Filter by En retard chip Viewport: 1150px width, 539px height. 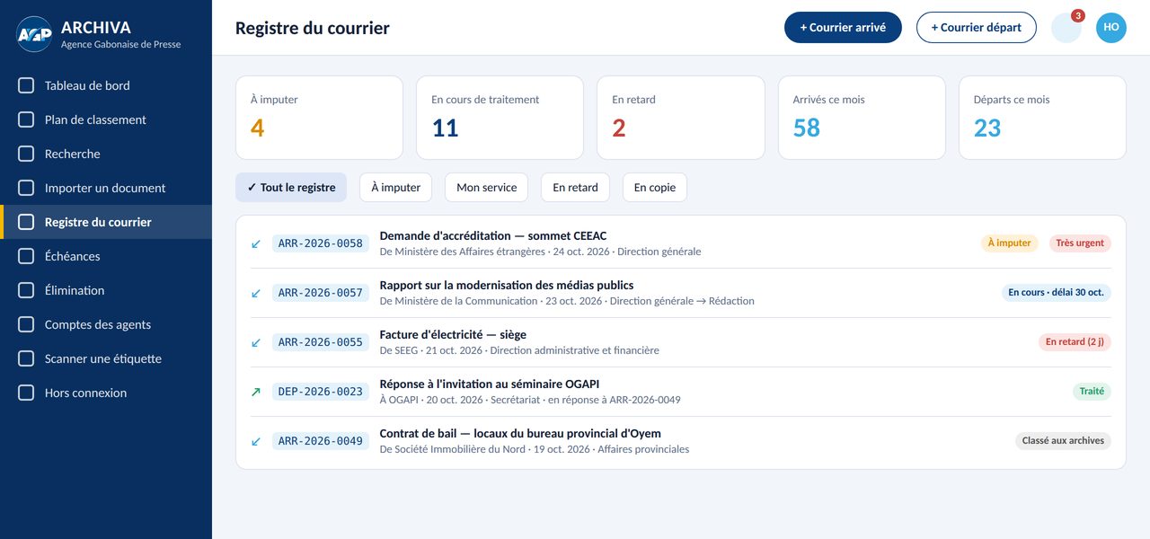click(575, 188)
